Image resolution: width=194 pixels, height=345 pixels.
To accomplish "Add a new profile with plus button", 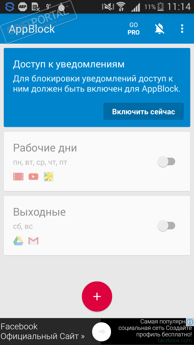I will pyautogui.click(x=97, y=296).
